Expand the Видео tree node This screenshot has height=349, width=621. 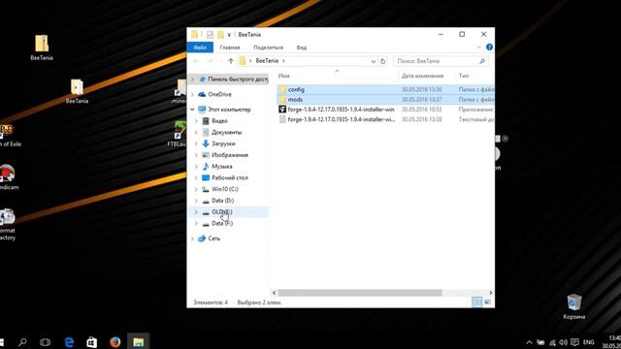(196, 121)
